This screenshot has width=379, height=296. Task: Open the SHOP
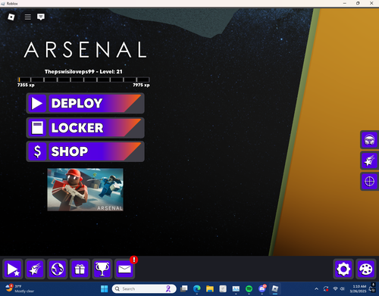click(85, 151)
